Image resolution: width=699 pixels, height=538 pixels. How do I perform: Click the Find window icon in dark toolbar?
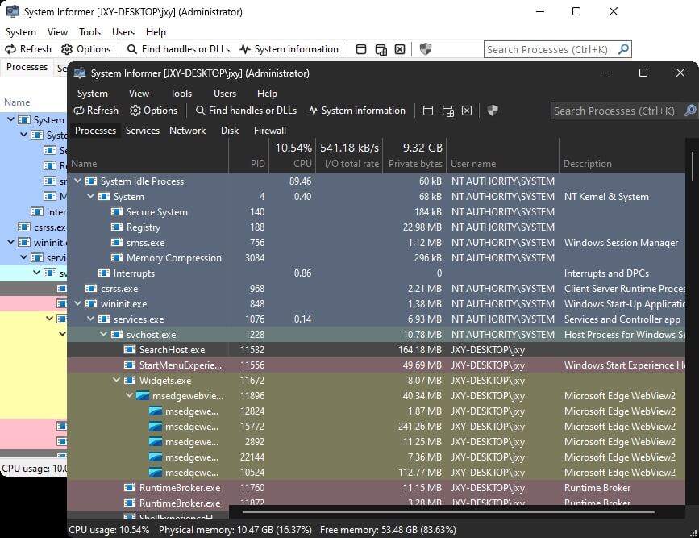pos(428,111)
